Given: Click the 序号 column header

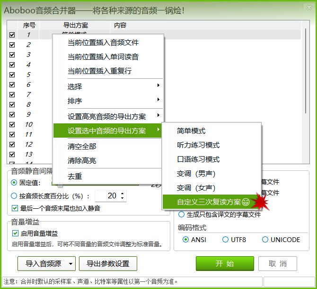Looking at the screenshot, I should [29, 25].
